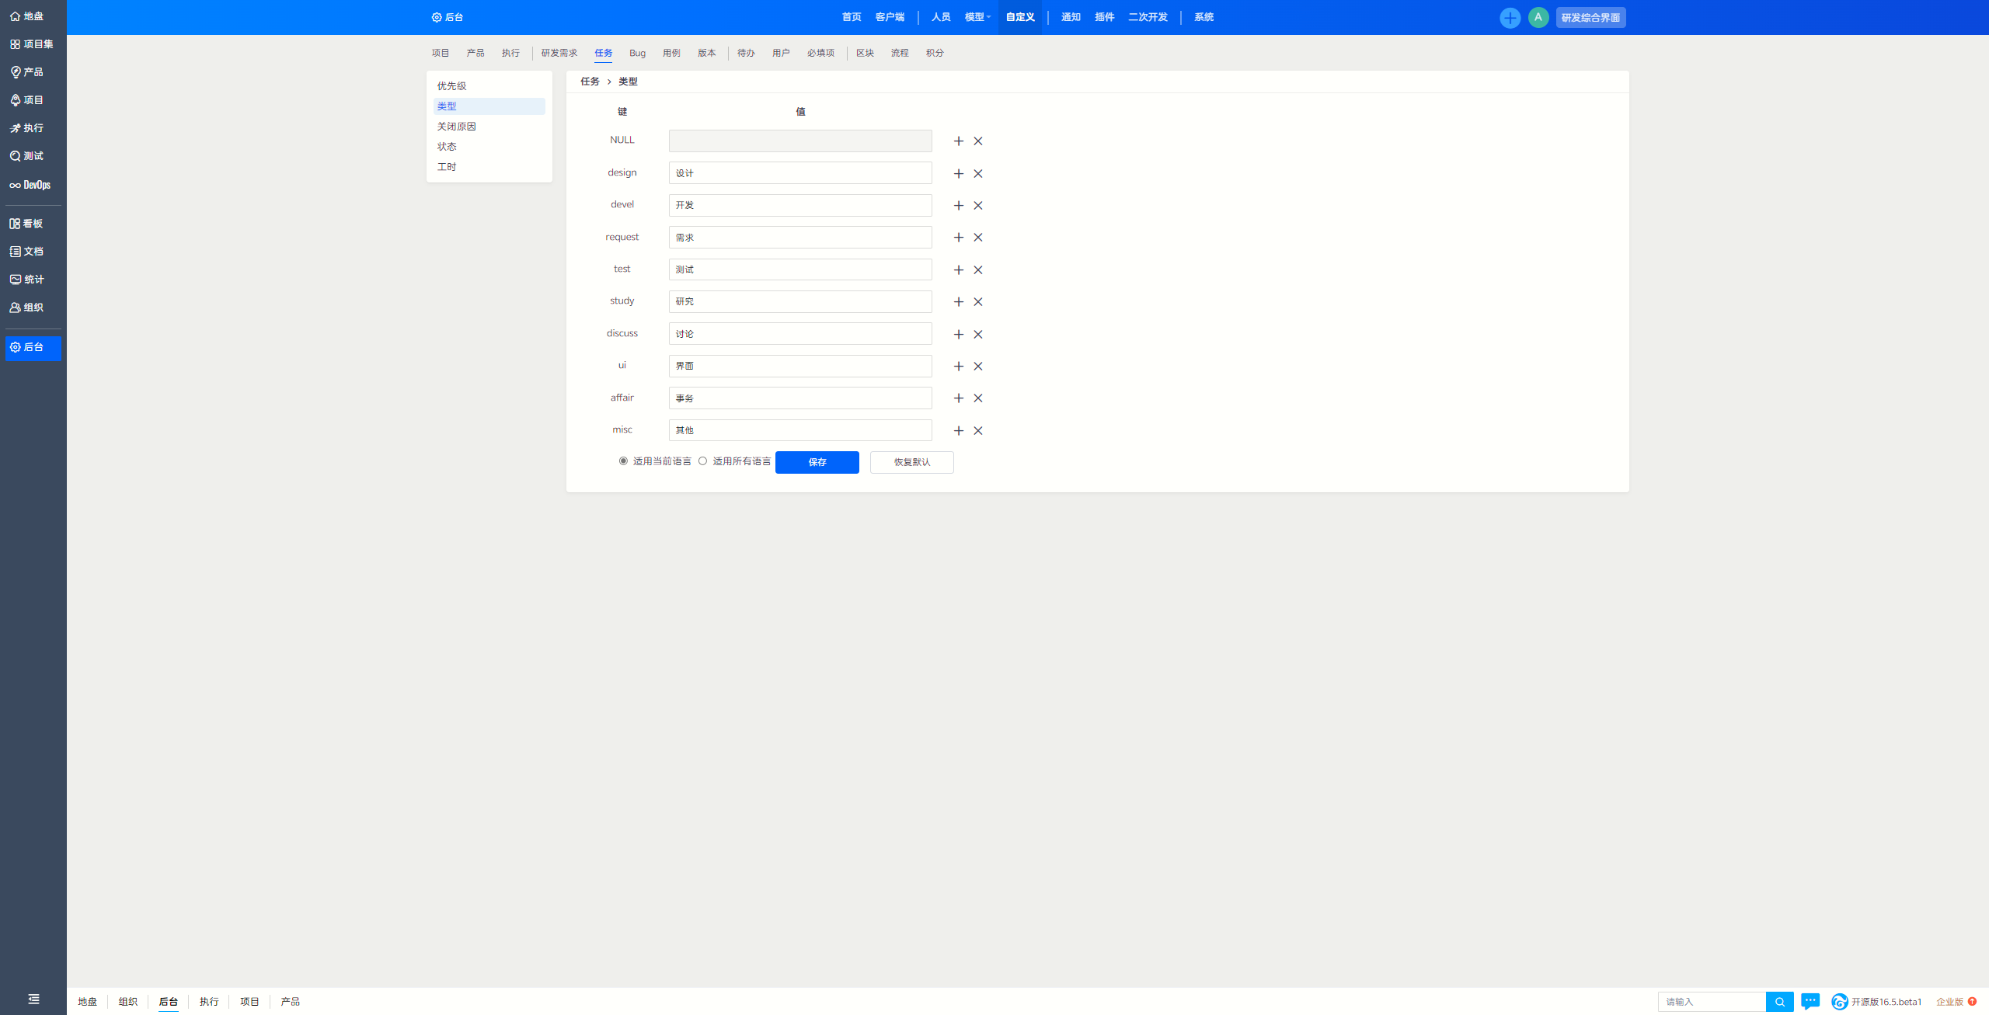Click the search magnifier button at bottom right

(1779, 1002)
